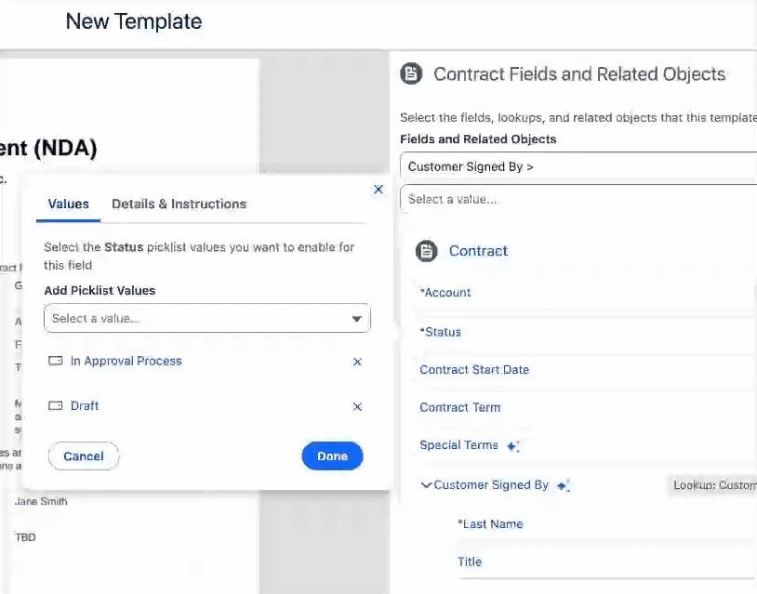Select the Status field link
The width and height of the screenshot is (757, 594).
click(x=441, y=332)
